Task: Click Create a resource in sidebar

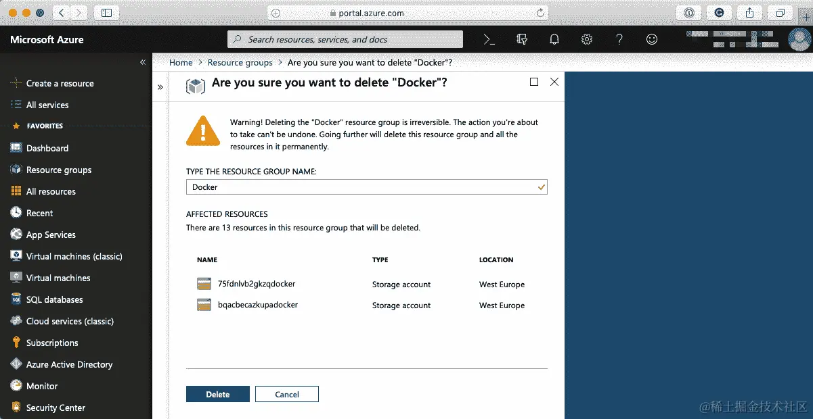Action: pos(60,83)
